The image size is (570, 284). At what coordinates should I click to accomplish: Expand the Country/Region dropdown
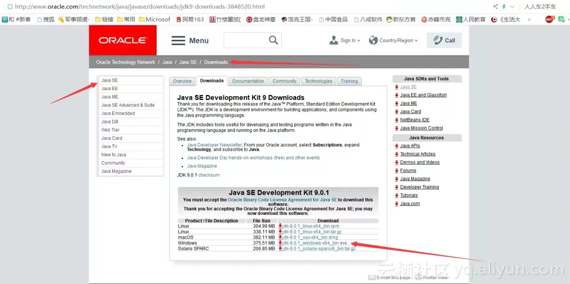[x=416, y=41]
